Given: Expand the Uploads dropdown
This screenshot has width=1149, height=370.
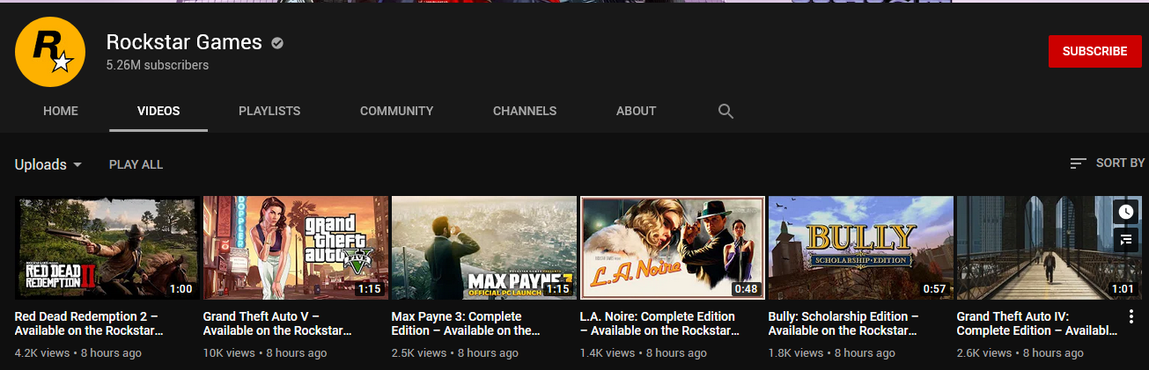Looking at the screenshot, I should pyautogui.click(x=48, y=164).
